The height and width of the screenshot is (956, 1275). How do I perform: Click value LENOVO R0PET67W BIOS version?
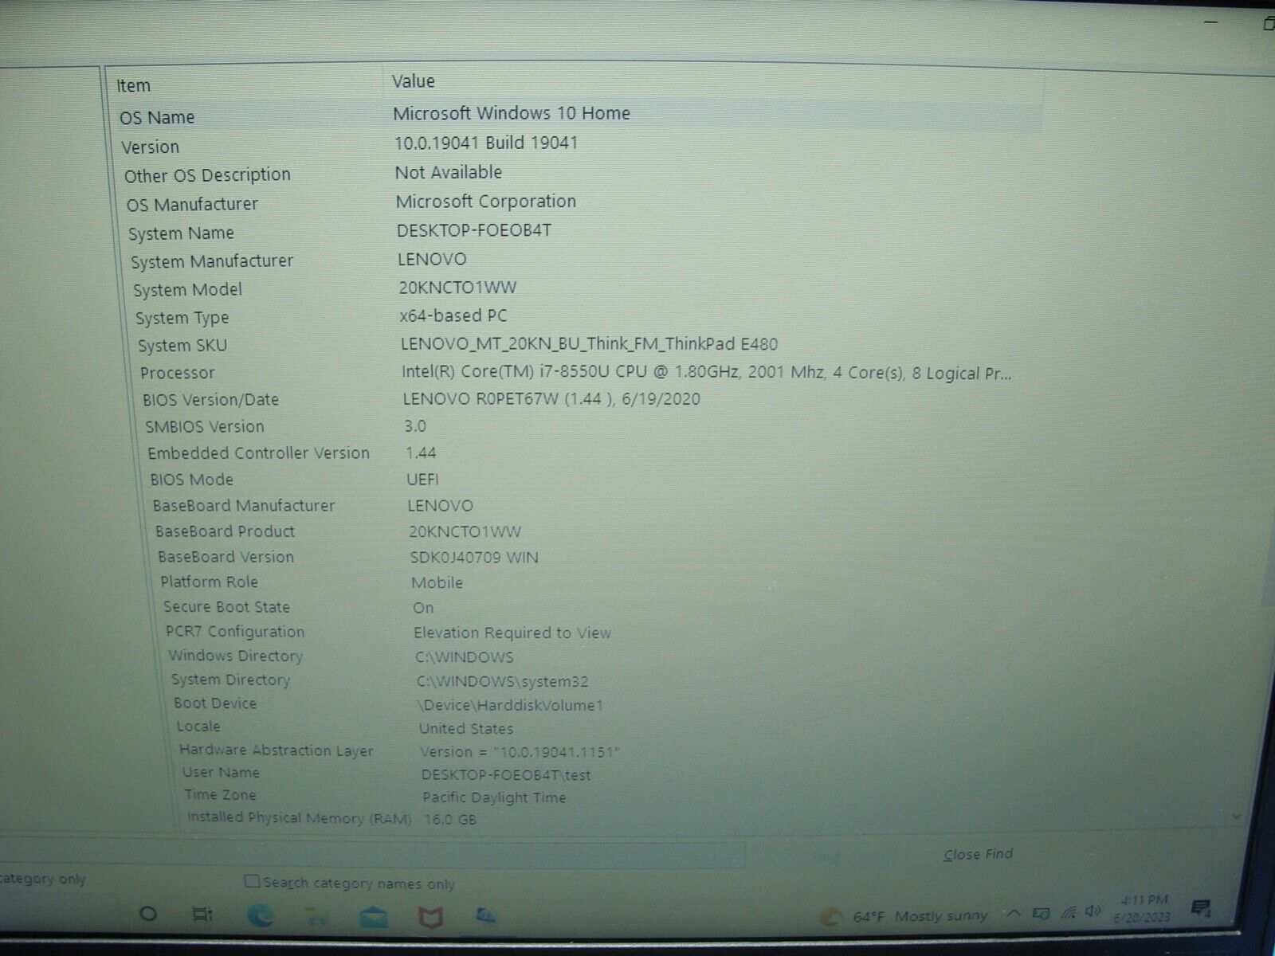coord(551,398)
